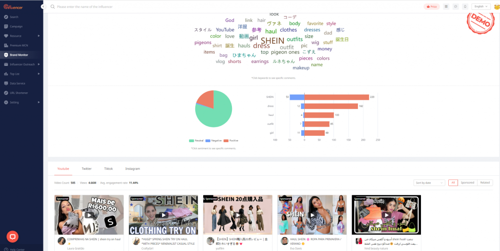Click the dress positive bar (182)

click(x=331, y=106)
